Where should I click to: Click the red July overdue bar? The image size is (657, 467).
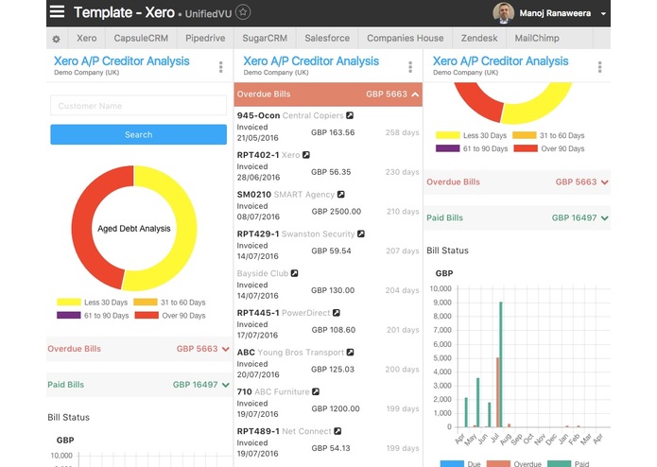click(497, 392)
